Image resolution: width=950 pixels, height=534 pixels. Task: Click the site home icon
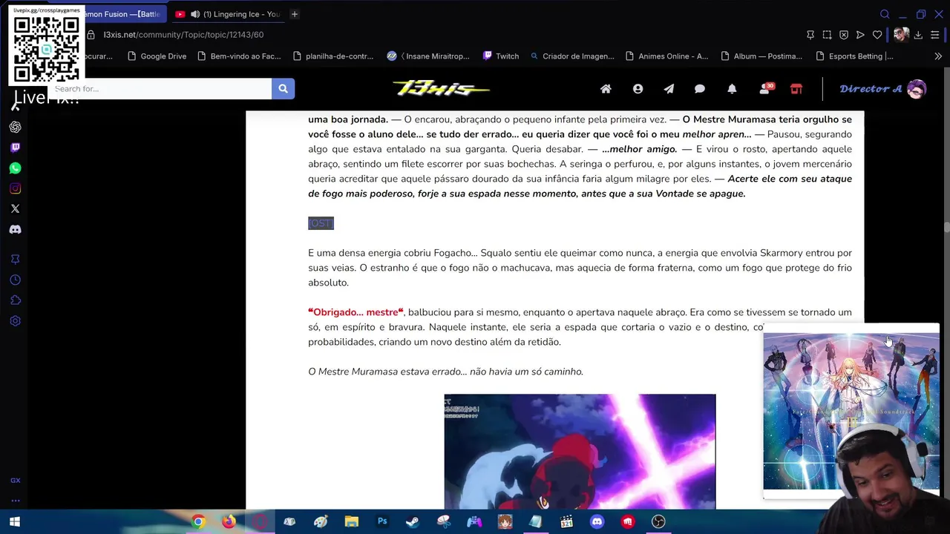pos(606,89)
